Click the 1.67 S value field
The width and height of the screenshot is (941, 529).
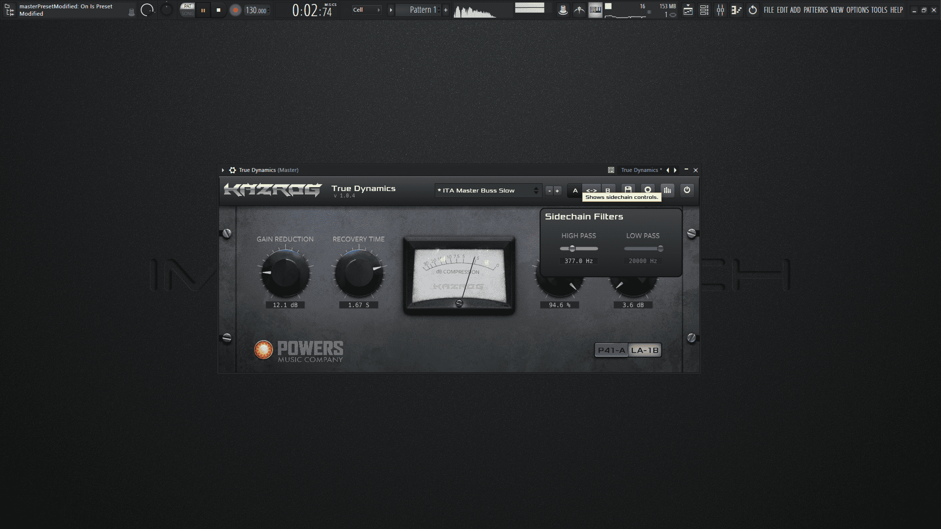tap(359, 305)
